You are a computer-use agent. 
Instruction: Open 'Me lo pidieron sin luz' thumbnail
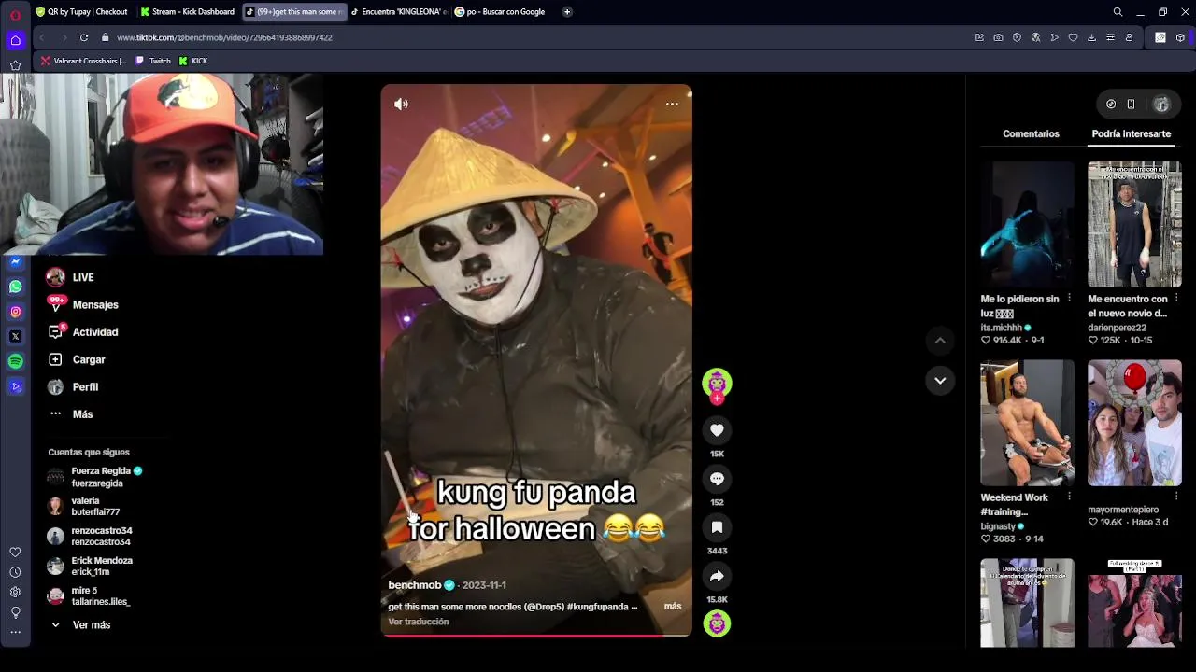1027,224
